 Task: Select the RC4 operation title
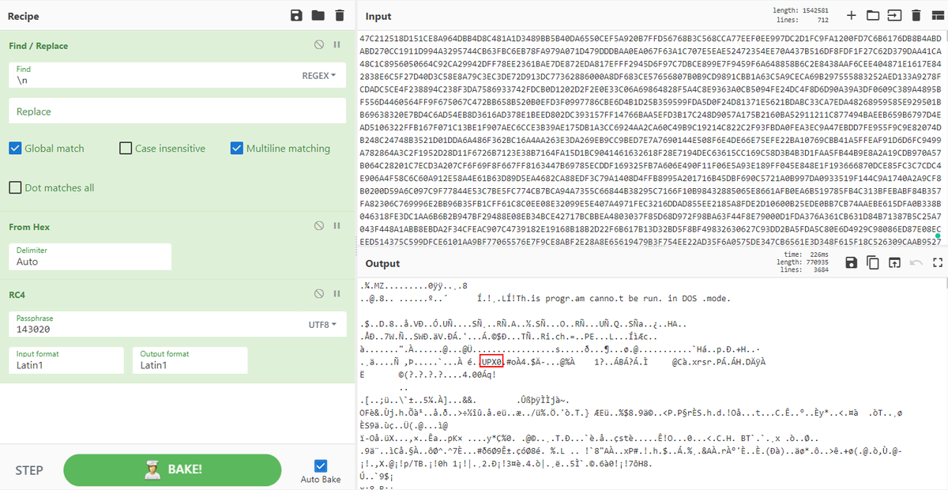point(17,295)
